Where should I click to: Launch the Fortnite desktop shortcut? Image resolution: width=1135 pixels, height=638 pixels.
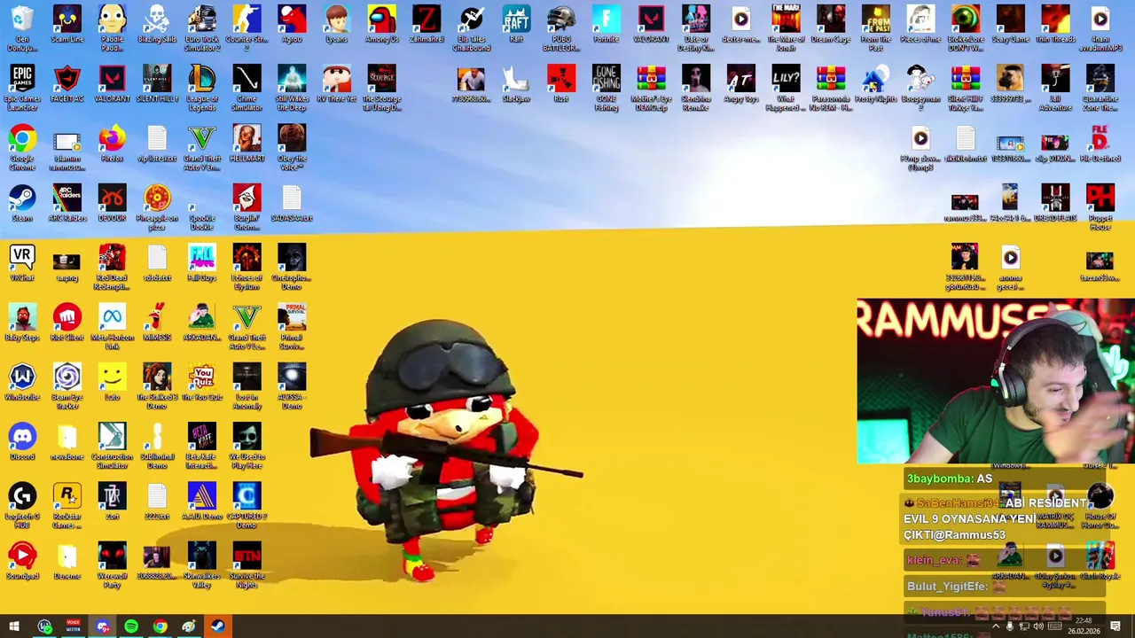coord(606,25)
